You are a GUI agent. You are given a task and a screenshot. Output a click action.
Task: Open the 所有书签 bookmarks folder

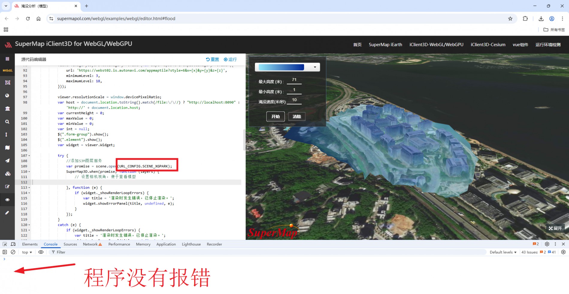coord(554,30)
